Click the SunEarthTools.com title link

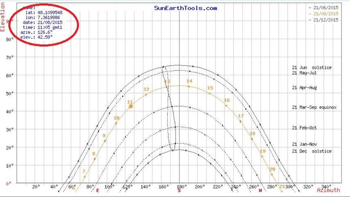pyautogui.click(x=186, y=8)
